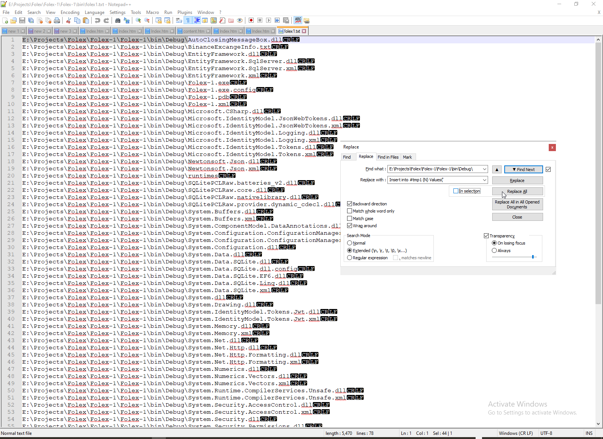Click the Save All toolbar icon
This screenshot has width=603, height=439.
pyautogui.click(x=31, y=20)
